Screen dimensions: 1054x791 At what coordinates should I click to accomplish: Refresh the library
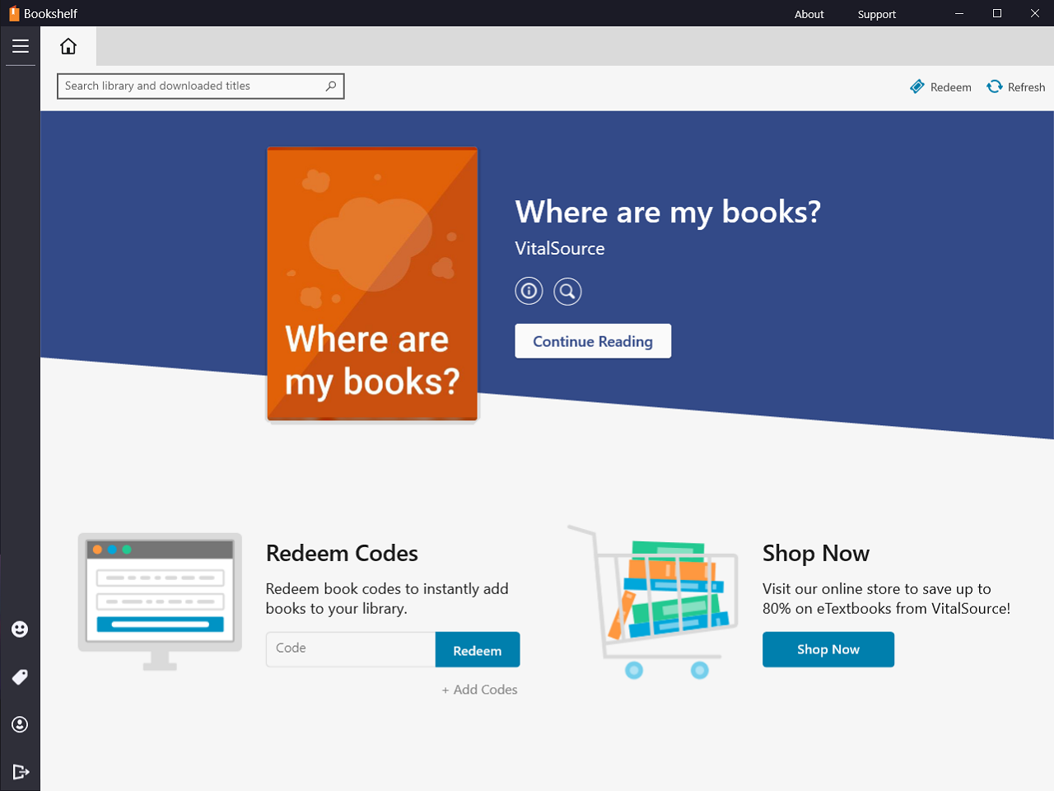tap(1016, 87)
